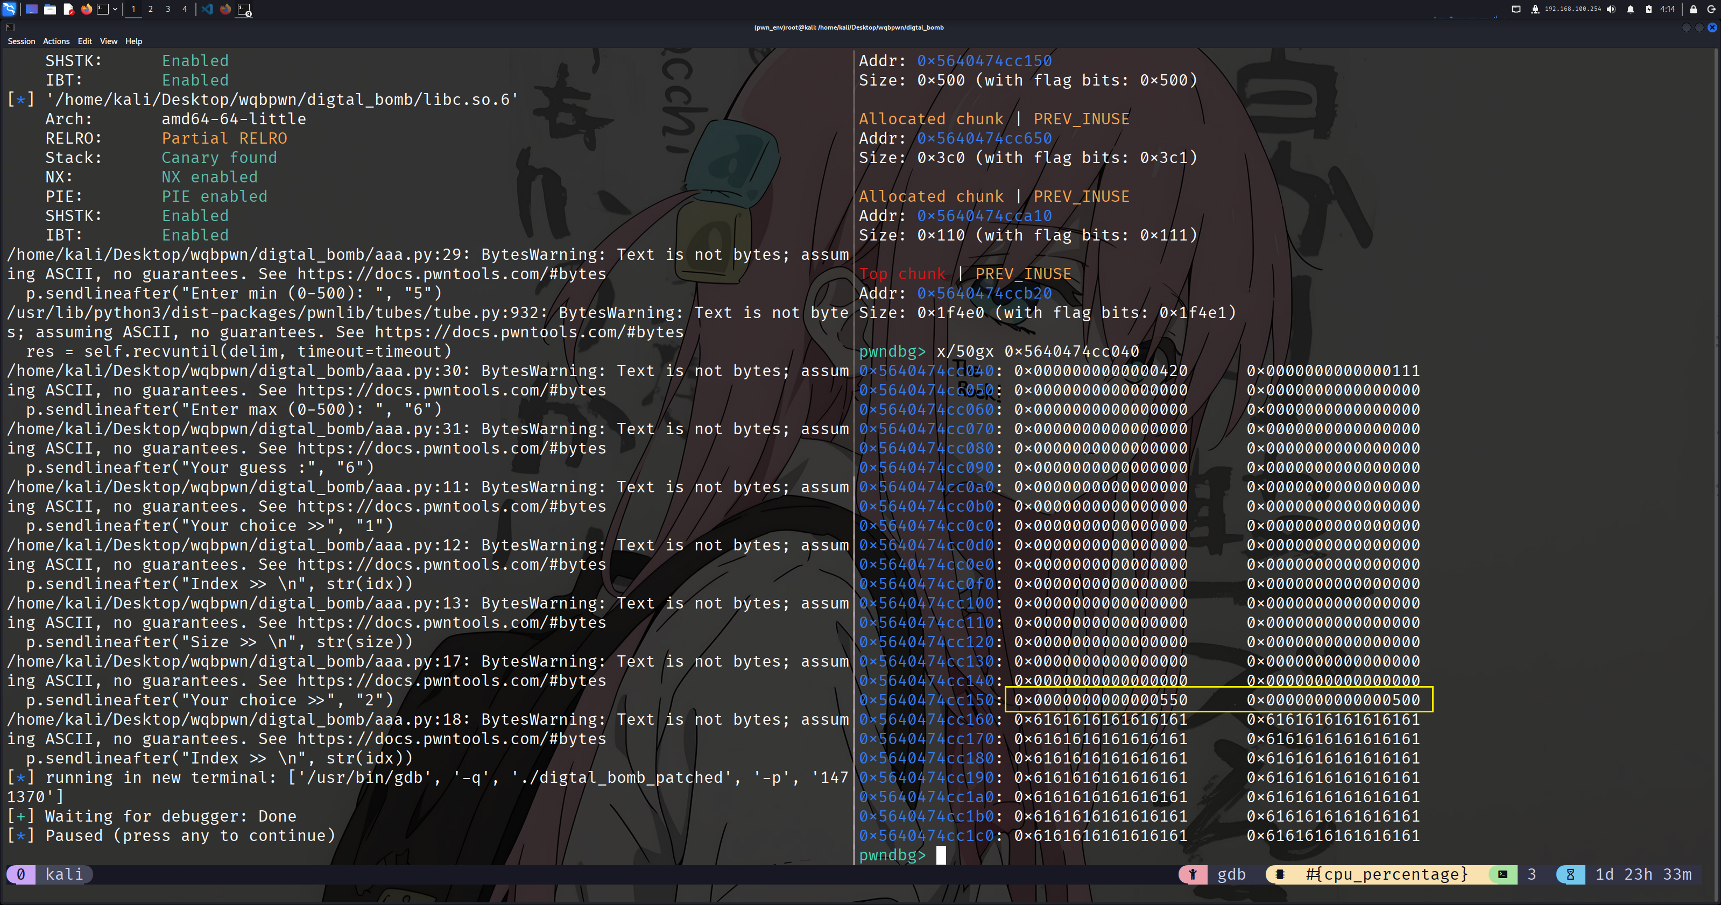Click the tmux 'kali' session name

point(64,874)
